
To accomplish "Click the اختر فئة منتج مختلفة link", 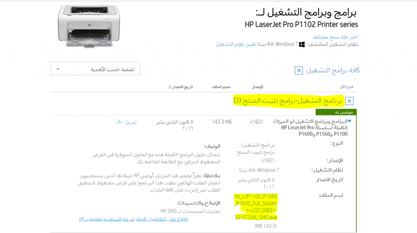I will coord(336,37).
